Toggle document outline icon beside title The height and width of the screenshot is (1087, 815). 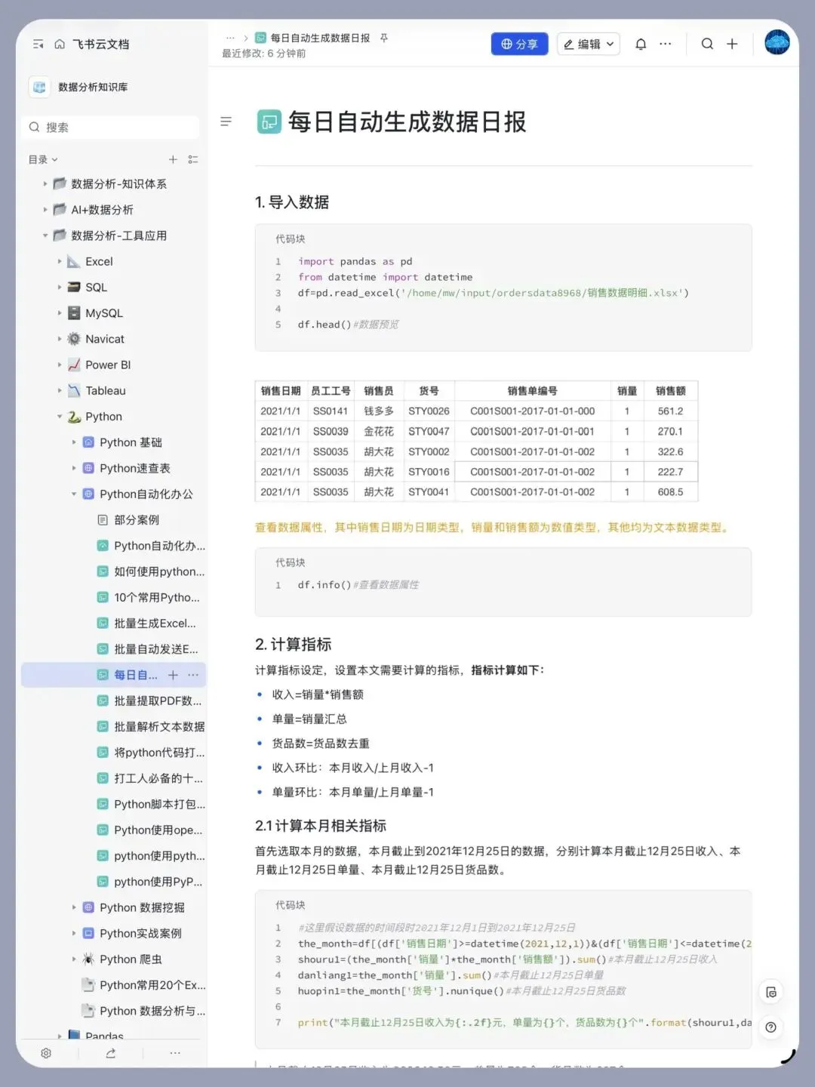click(226, 122)
